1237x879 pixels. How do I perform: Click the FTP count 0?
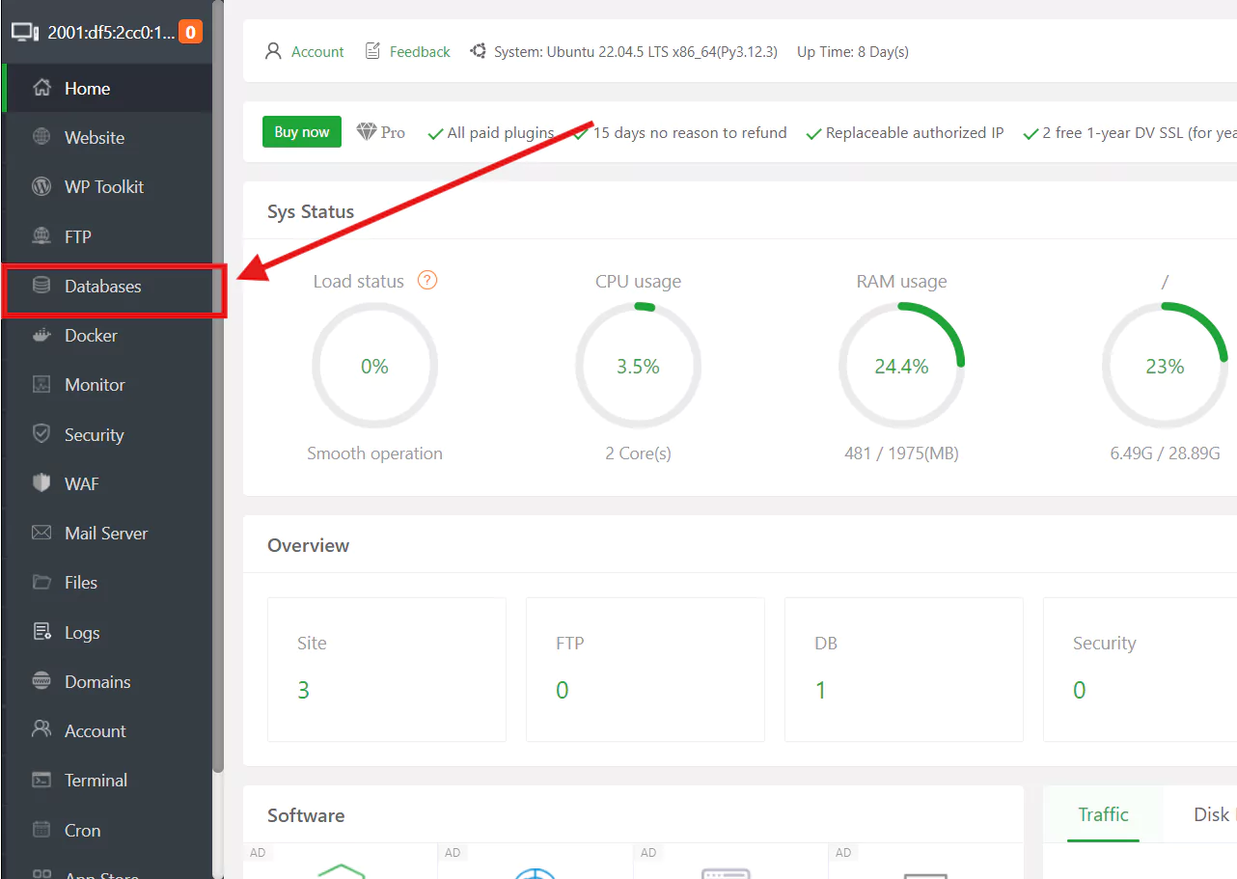562,690
